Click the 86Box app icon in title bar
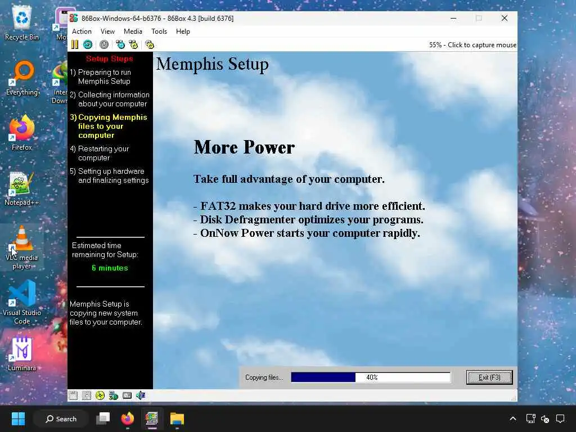Image resolution: width=576 pixels, height=432 pixels. [x=74, y=18]
